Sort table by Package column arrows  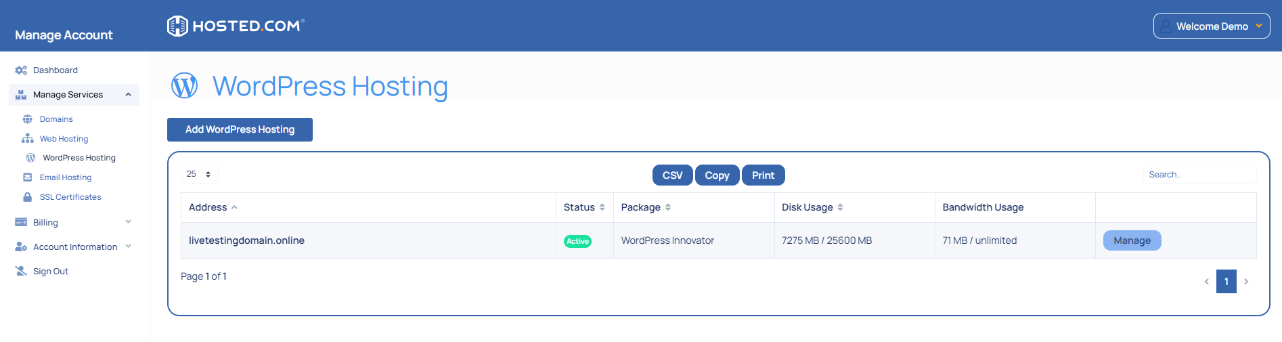click(x=667, y=208)
